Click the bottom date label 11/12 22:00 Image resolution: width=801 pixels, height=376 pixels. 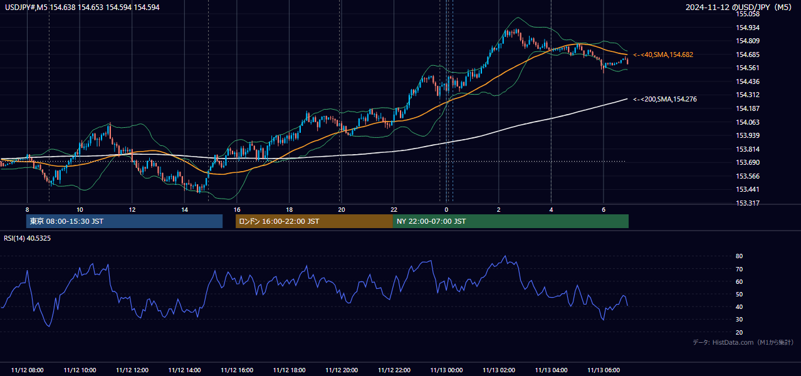click(394, 370)
